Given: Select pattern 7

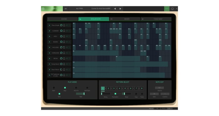Looking at the screenshot, I should tap(136, 88).
